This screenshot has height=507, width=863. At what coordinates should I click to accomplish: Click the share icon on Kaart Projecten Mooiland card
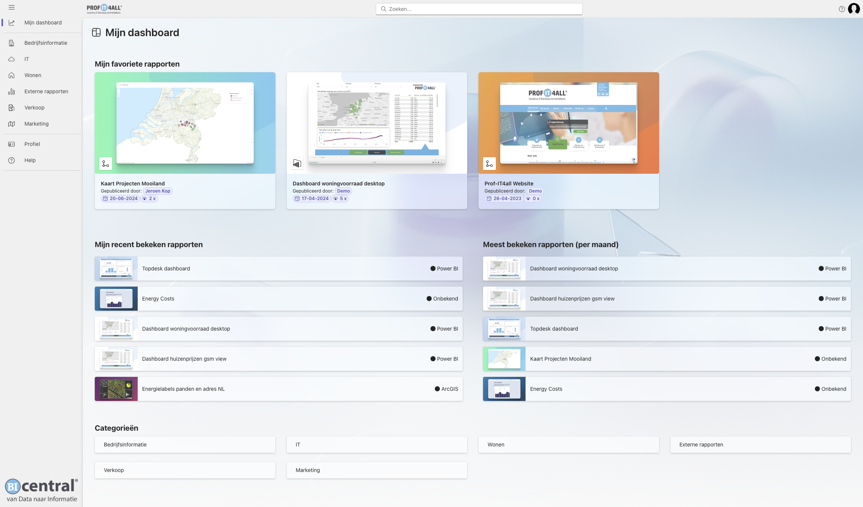[105, 164]
